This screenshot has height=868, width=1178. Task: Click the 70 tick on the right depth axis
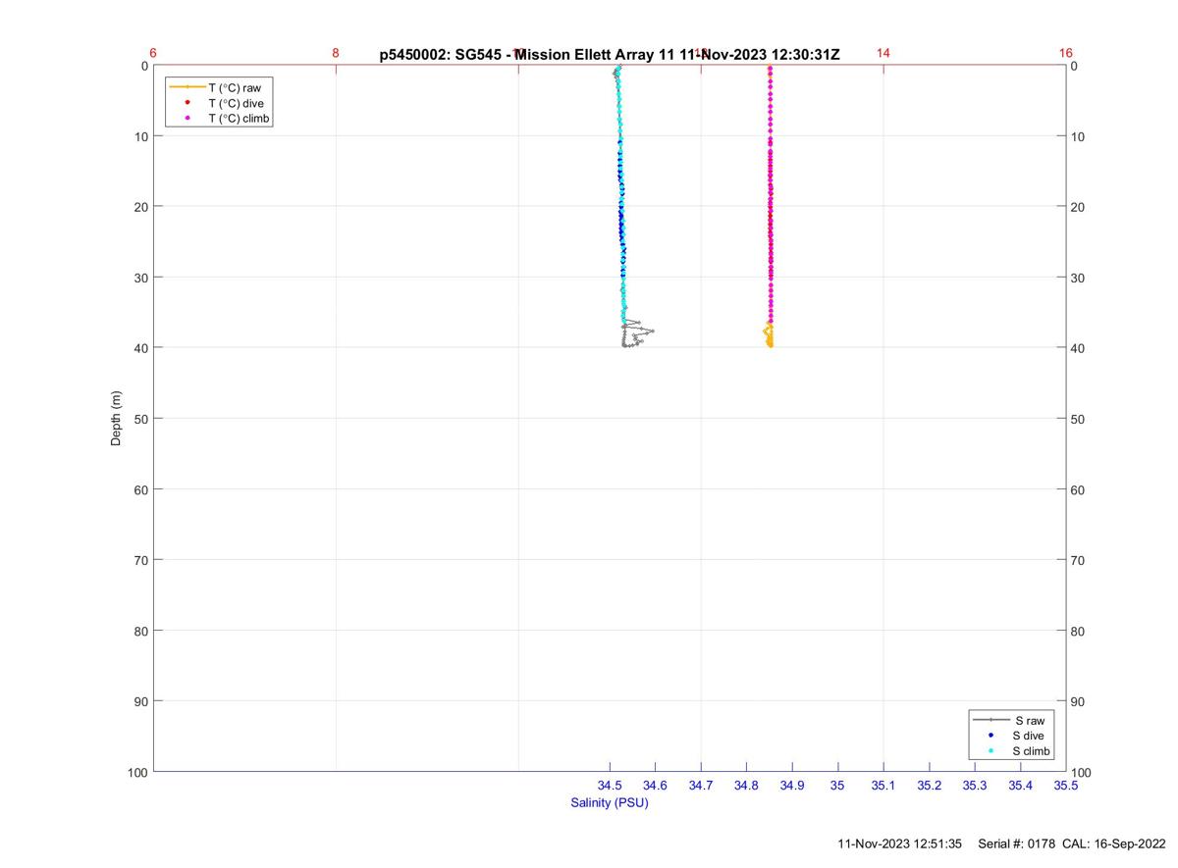[x=1078, y=560]
